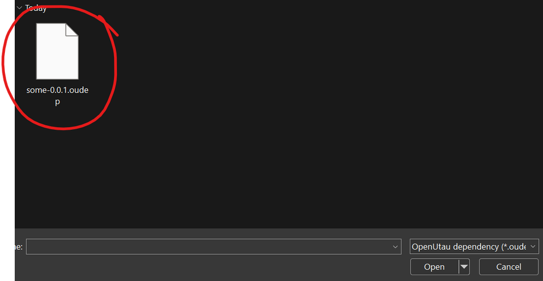The image size is (543, 281).
Task: Collapse the Today group chevron
Action: 20,8
